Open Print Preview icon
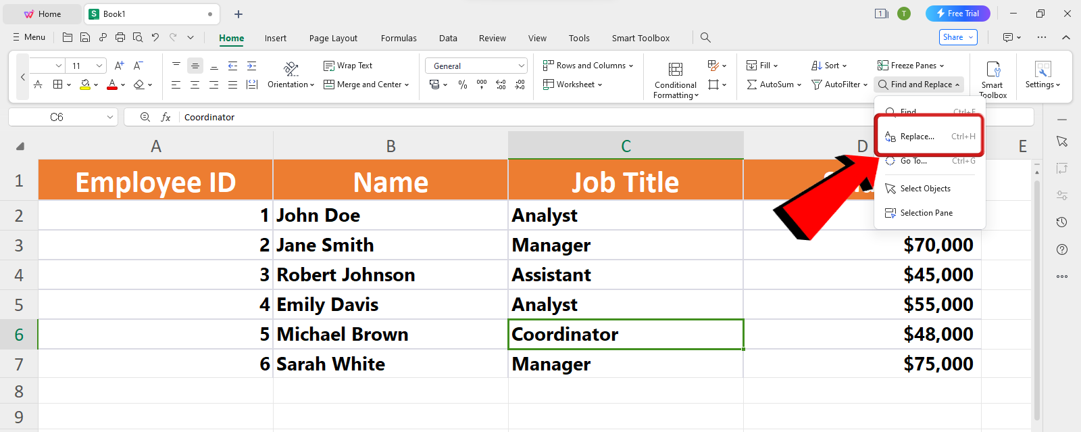 click(x=138, y=38)
